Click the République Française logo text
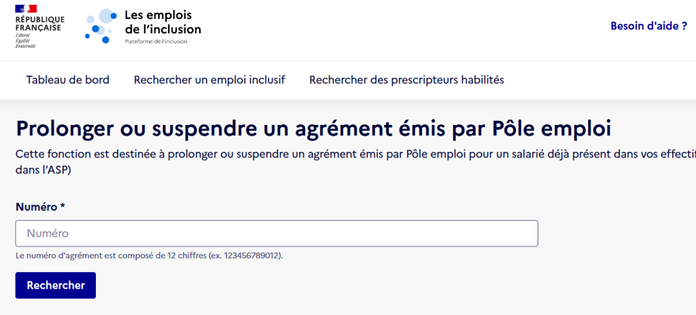Viewport: 696px width, 315px height. click(39, 24)
